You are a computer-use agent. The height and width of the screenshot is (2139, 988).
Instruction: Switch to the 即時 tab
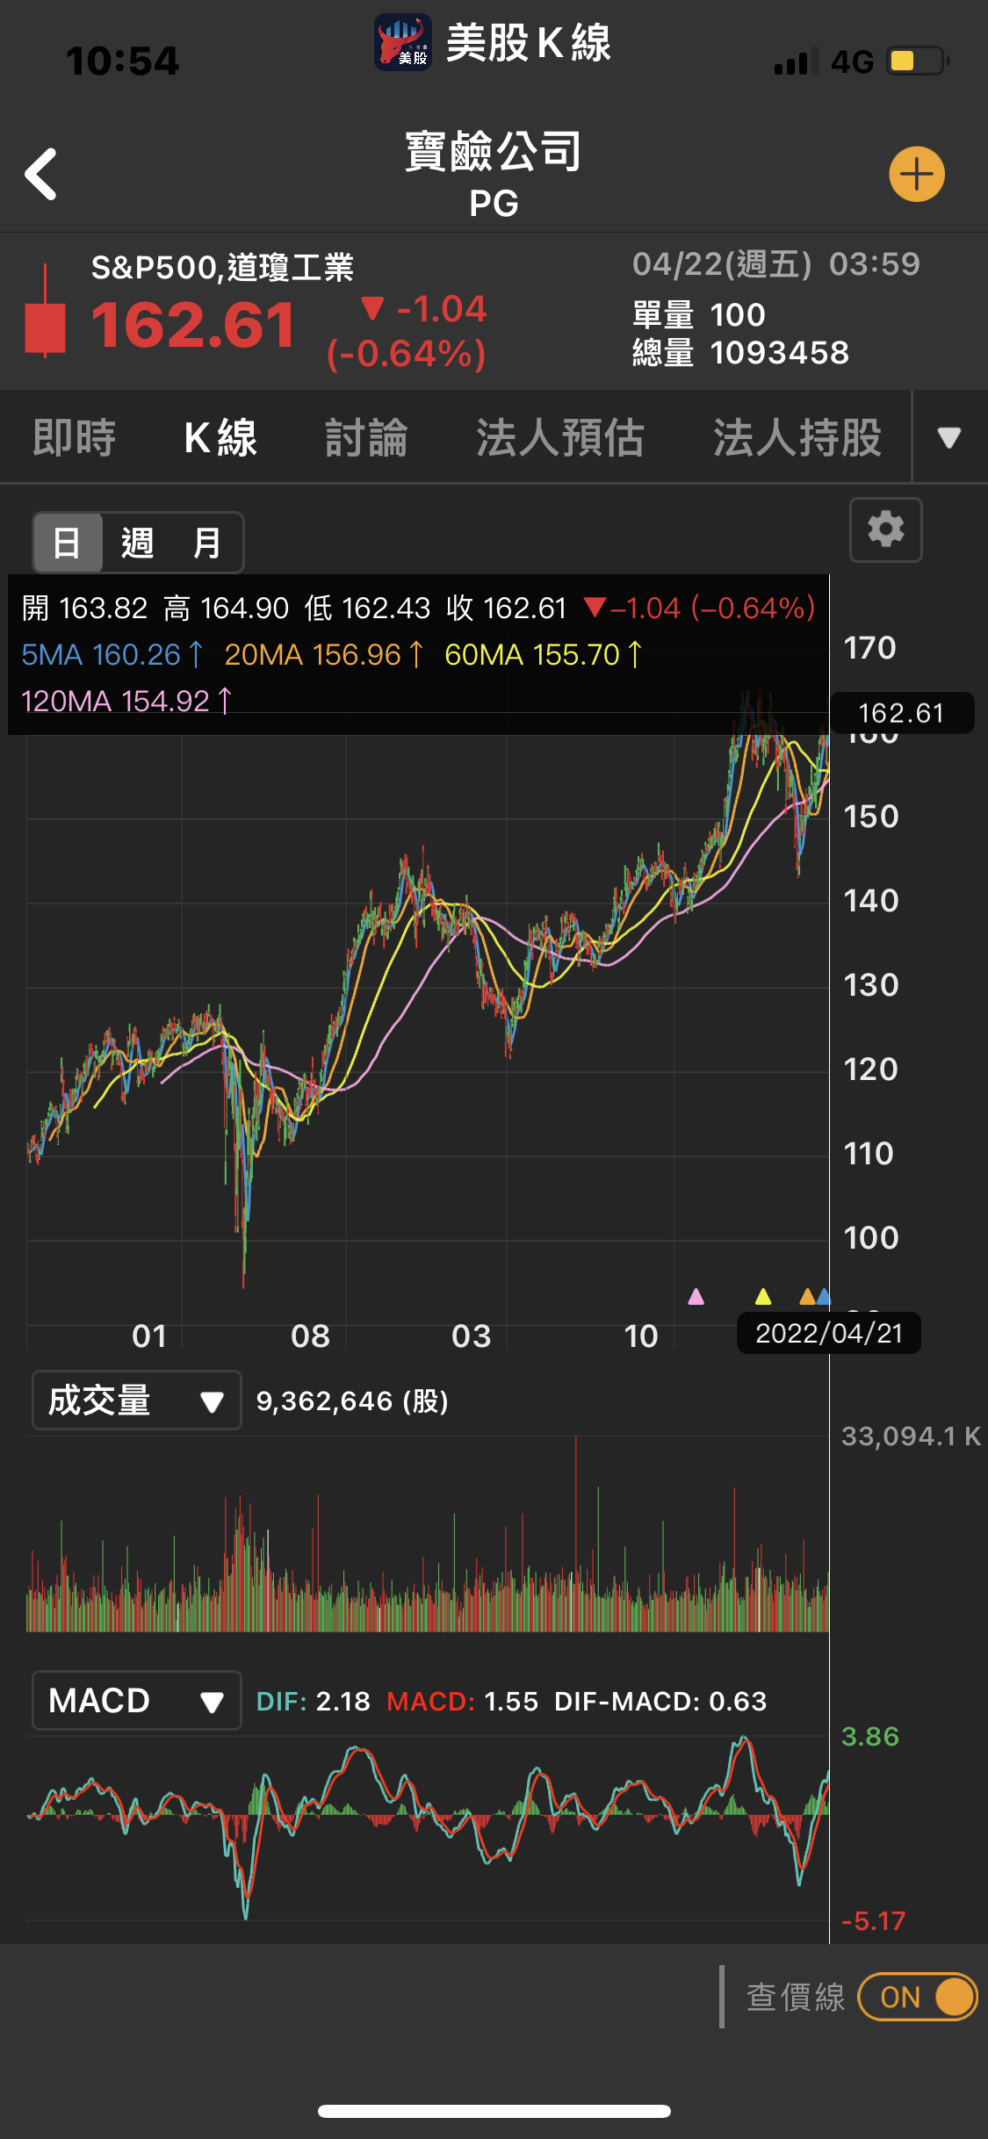tap(75, 437)
